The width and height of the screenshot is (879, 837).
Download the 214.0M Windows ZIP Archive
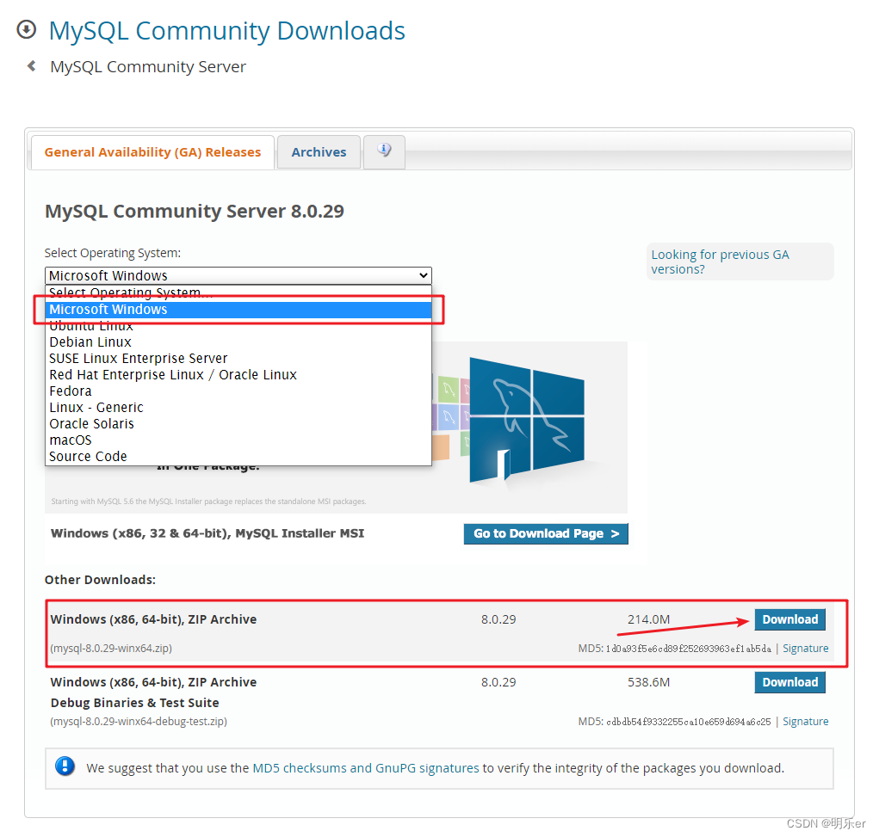789,619
